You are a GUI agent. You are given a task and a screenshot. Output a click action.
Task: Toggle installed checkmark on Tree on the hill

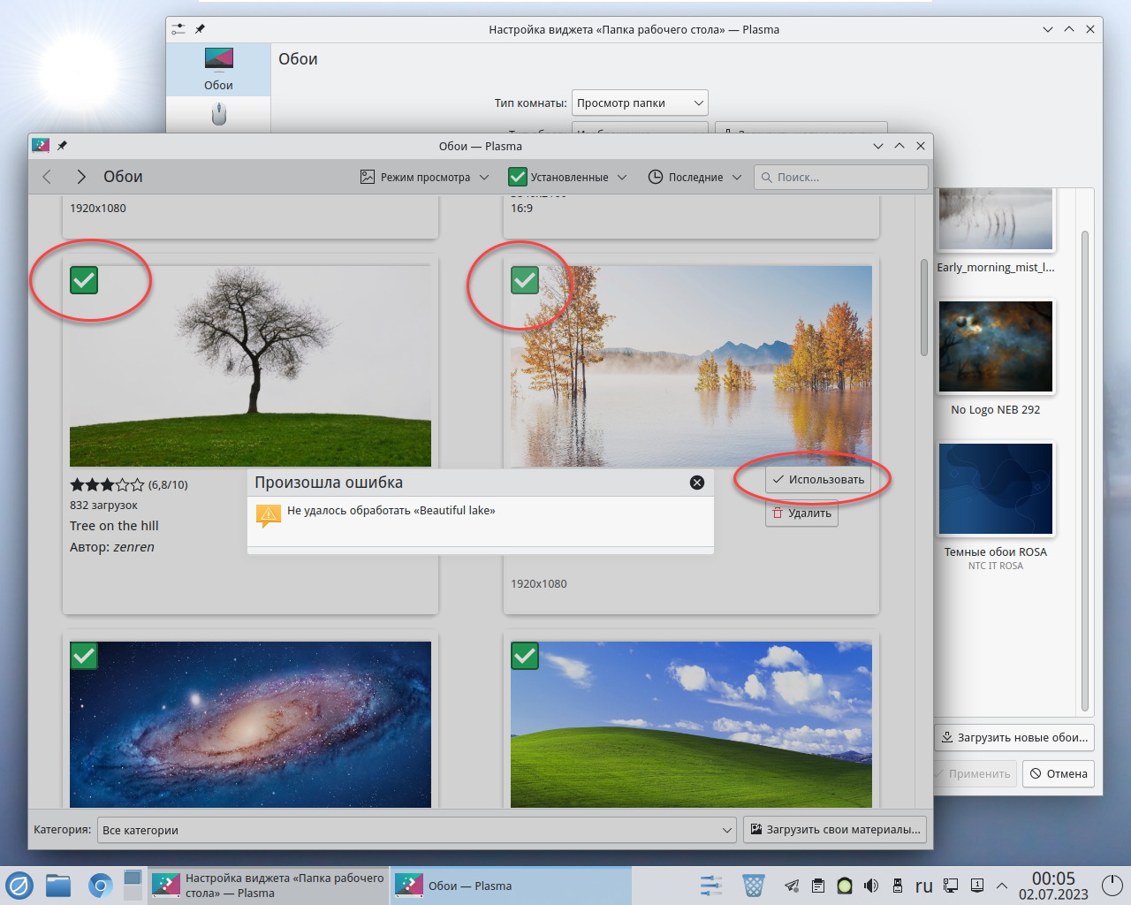coord(84,280)
